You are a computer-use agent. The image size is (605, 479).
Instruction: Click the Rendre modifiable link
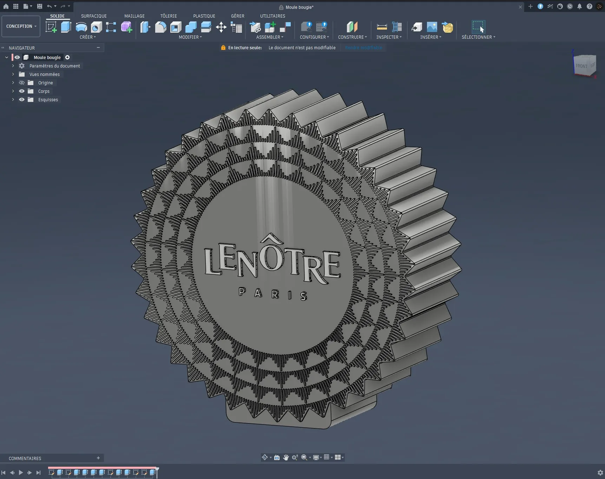pos(363,48)
